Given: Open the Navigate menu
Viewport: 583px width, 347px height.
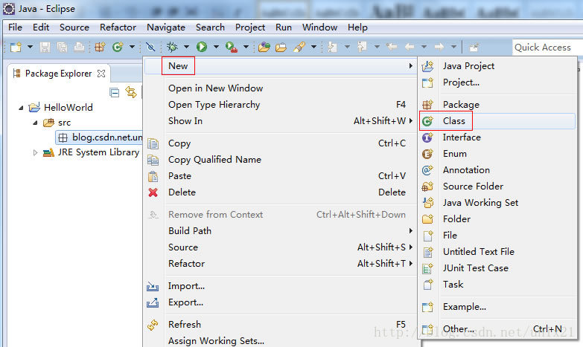Looking at the screenshot, I should [x=166, y=27].
